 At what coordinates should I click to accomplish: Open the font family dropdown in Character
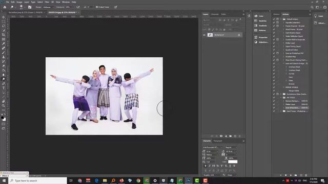point(213,147)
